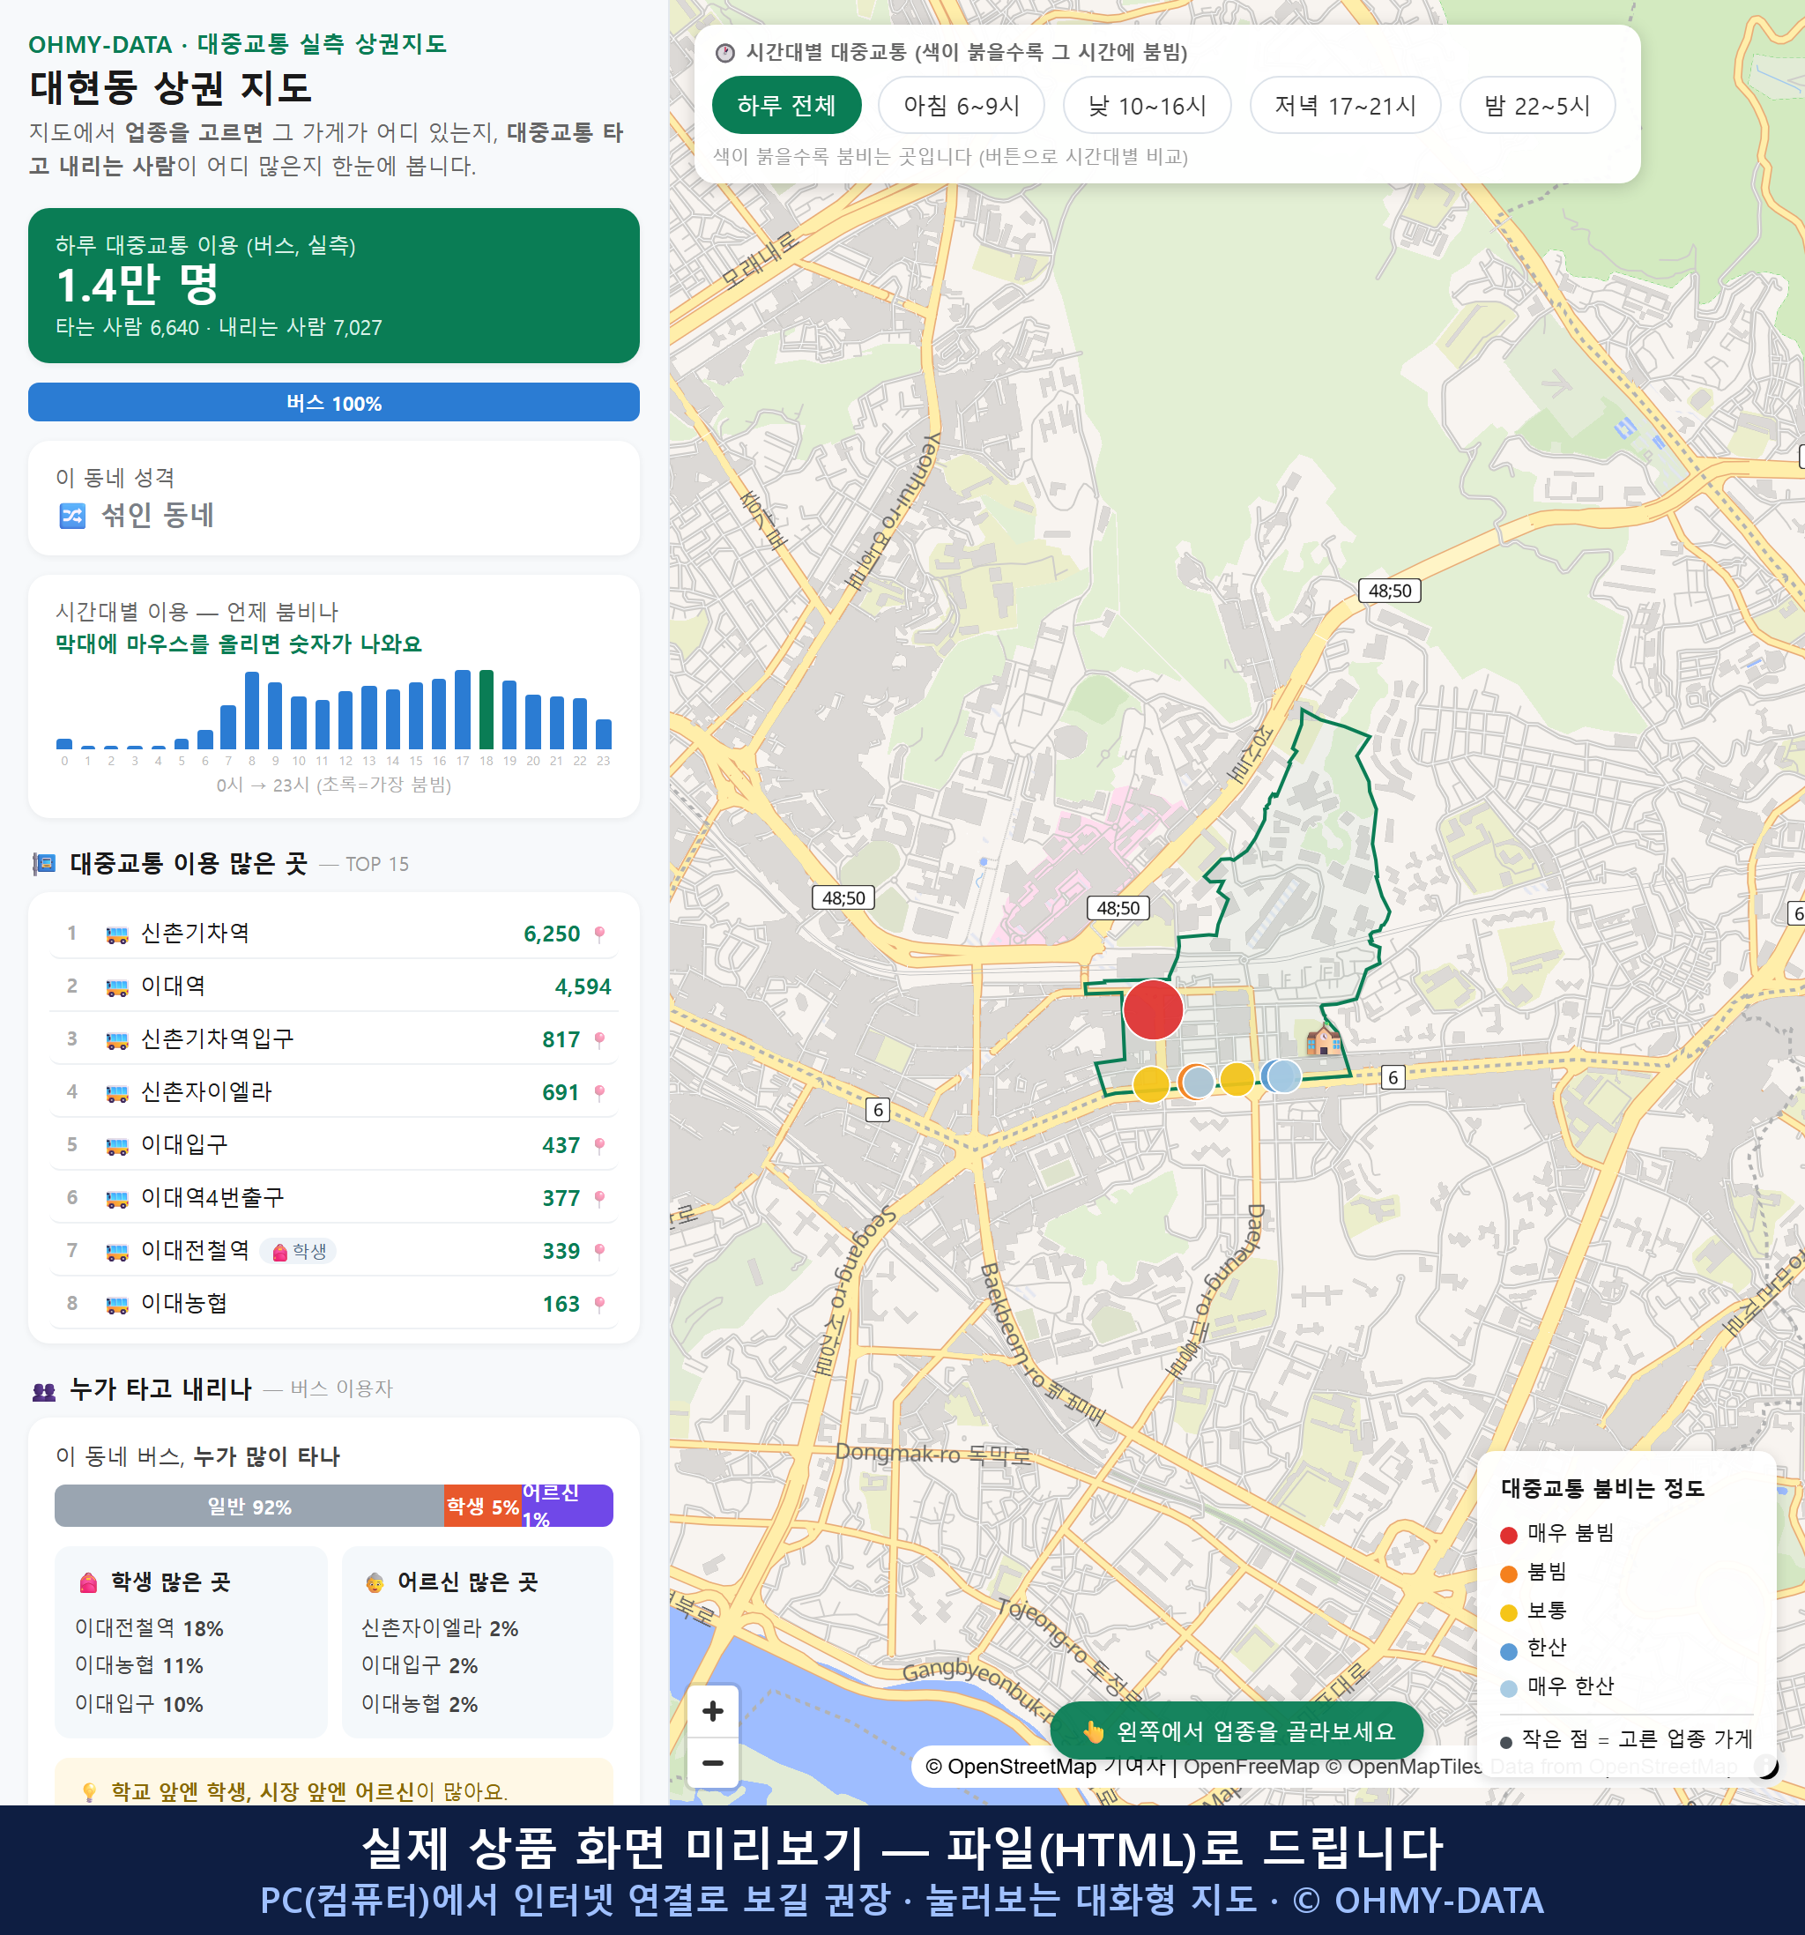Click 이대전철역 18% under 학생 많은 곳

[x=149, y=1628]
